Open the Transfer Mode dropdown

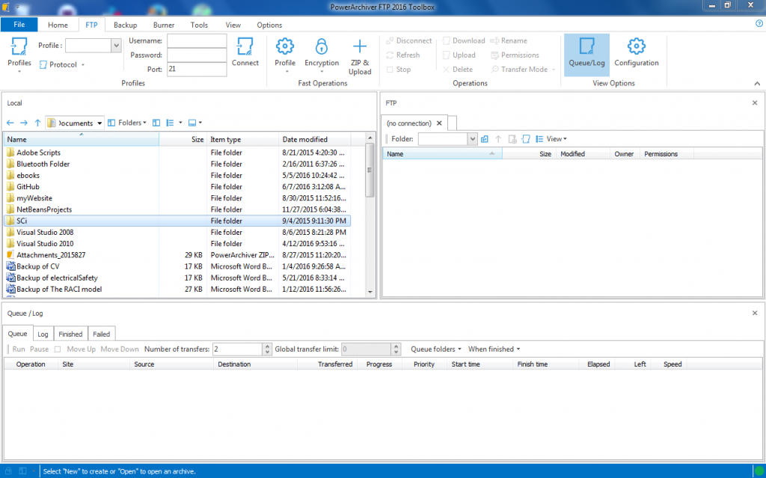pyautogui.click(x=523, y=70)
